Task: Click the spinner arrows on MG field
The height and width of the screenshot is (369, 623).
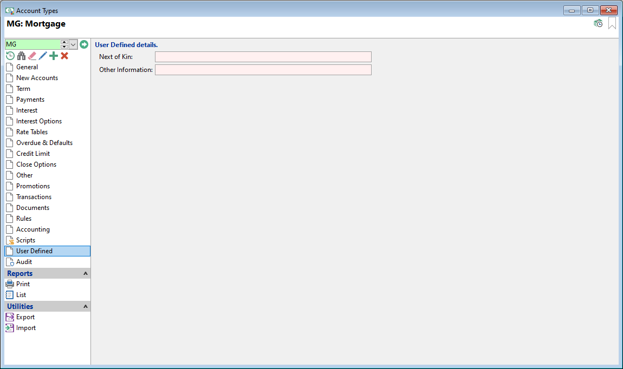Action: 64,44
